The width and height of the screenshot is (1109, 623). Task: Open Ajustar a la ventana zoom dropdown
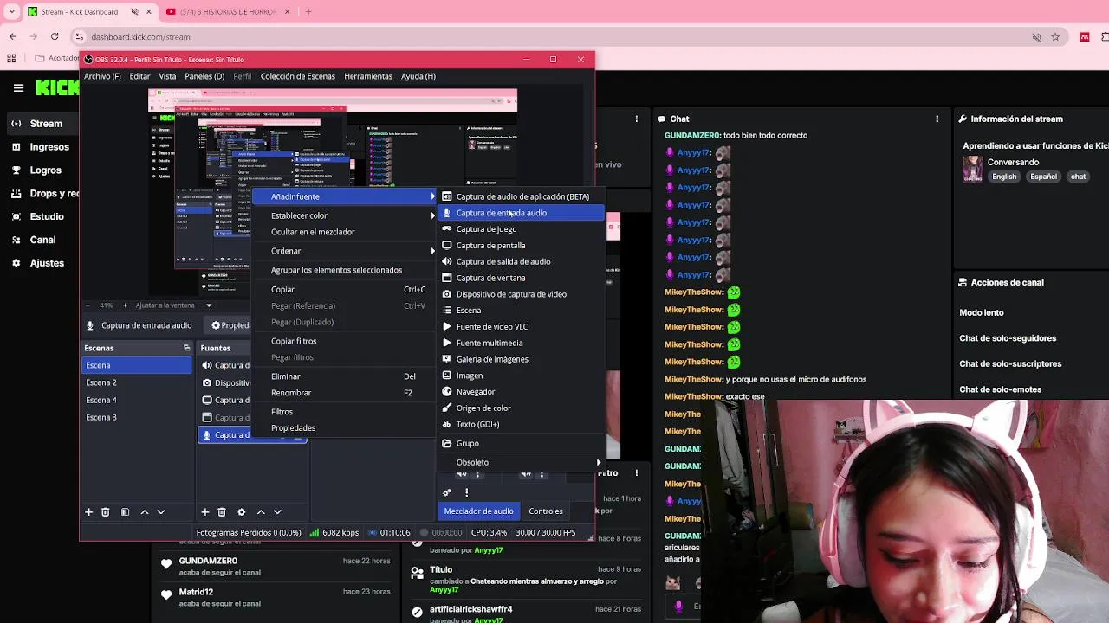tap(209, 305)
